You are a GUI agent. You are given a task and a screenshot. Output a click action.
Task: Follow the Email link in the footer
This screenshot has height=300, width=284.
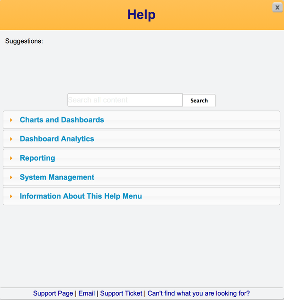tap(87, 293)
